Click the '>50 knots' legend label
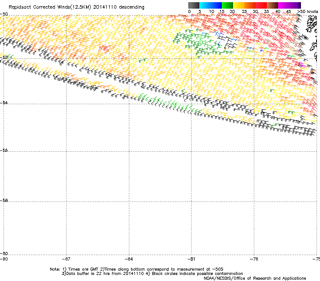This screenshot has width=320, height=281. click(307, 12)
